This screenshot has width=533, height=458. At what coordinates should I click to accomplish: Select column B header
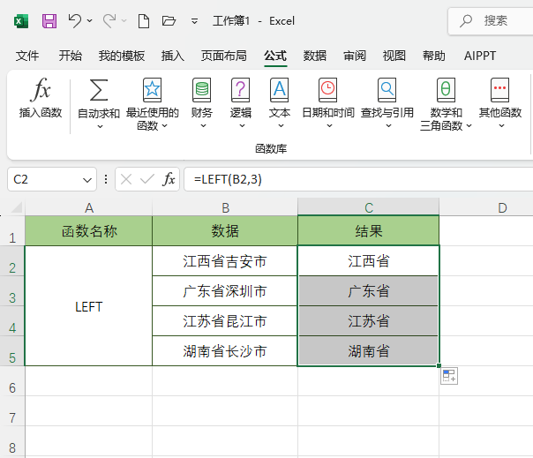[x=225, y=207]
